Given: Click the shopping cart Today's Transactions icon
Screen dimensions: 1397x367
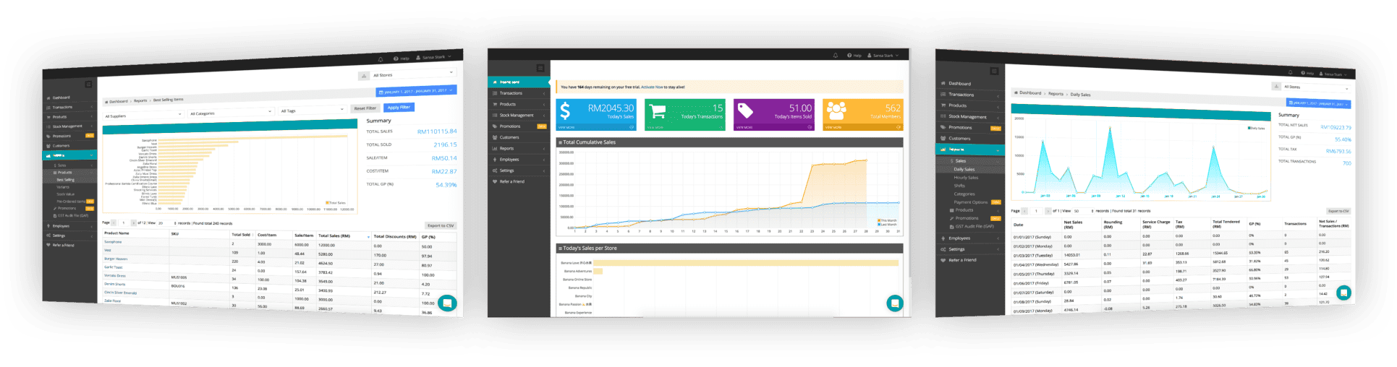Looking at the screenshot, I should coord(657,111).
